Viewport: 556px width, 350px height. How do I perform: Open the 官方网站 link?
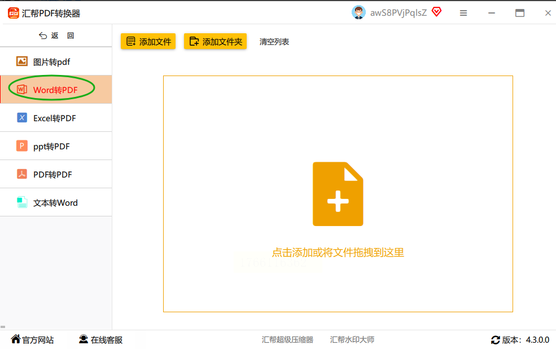point(32,340)
